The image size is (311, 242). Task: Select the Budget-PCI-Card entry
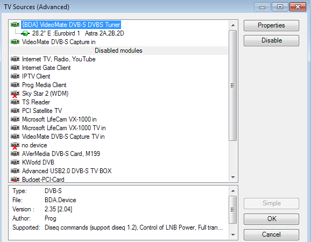(43, 179)
